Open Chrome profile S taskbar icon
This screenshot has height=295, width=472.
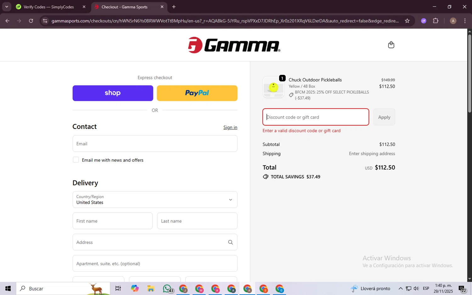click(x=263, y=288)
